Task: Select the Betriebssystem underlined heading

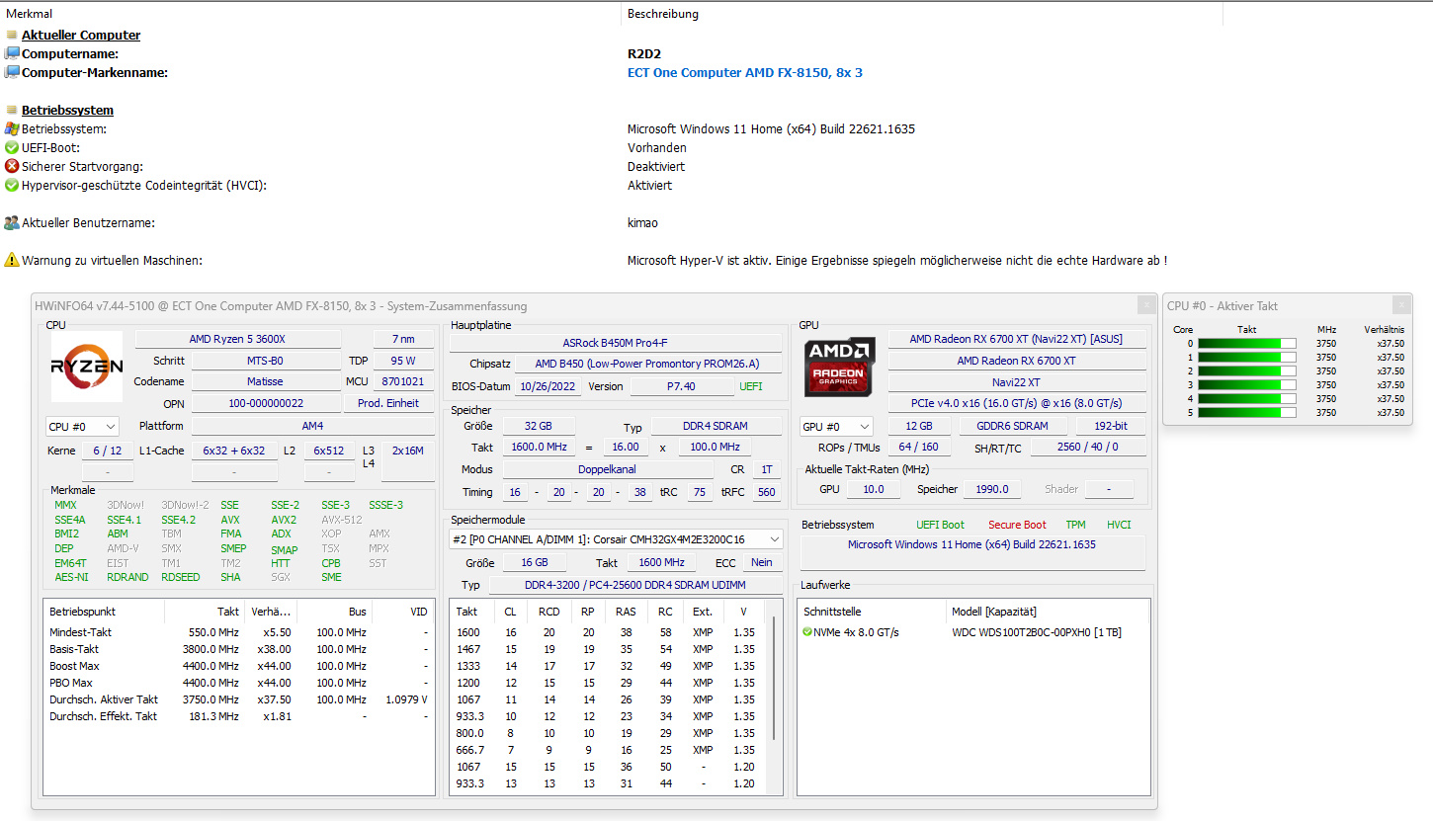Action: click(x=67, y=110)
